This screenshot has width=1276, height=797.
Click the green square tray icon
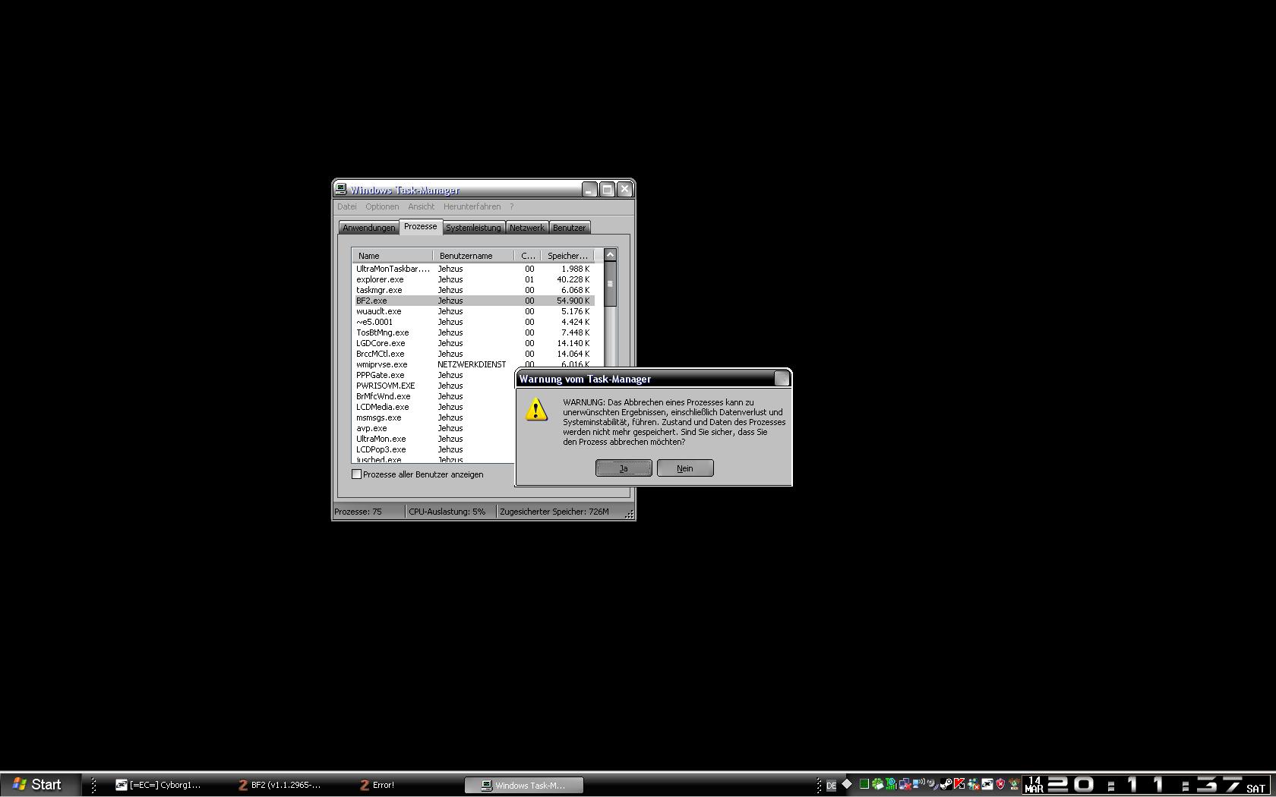[864, 784]
